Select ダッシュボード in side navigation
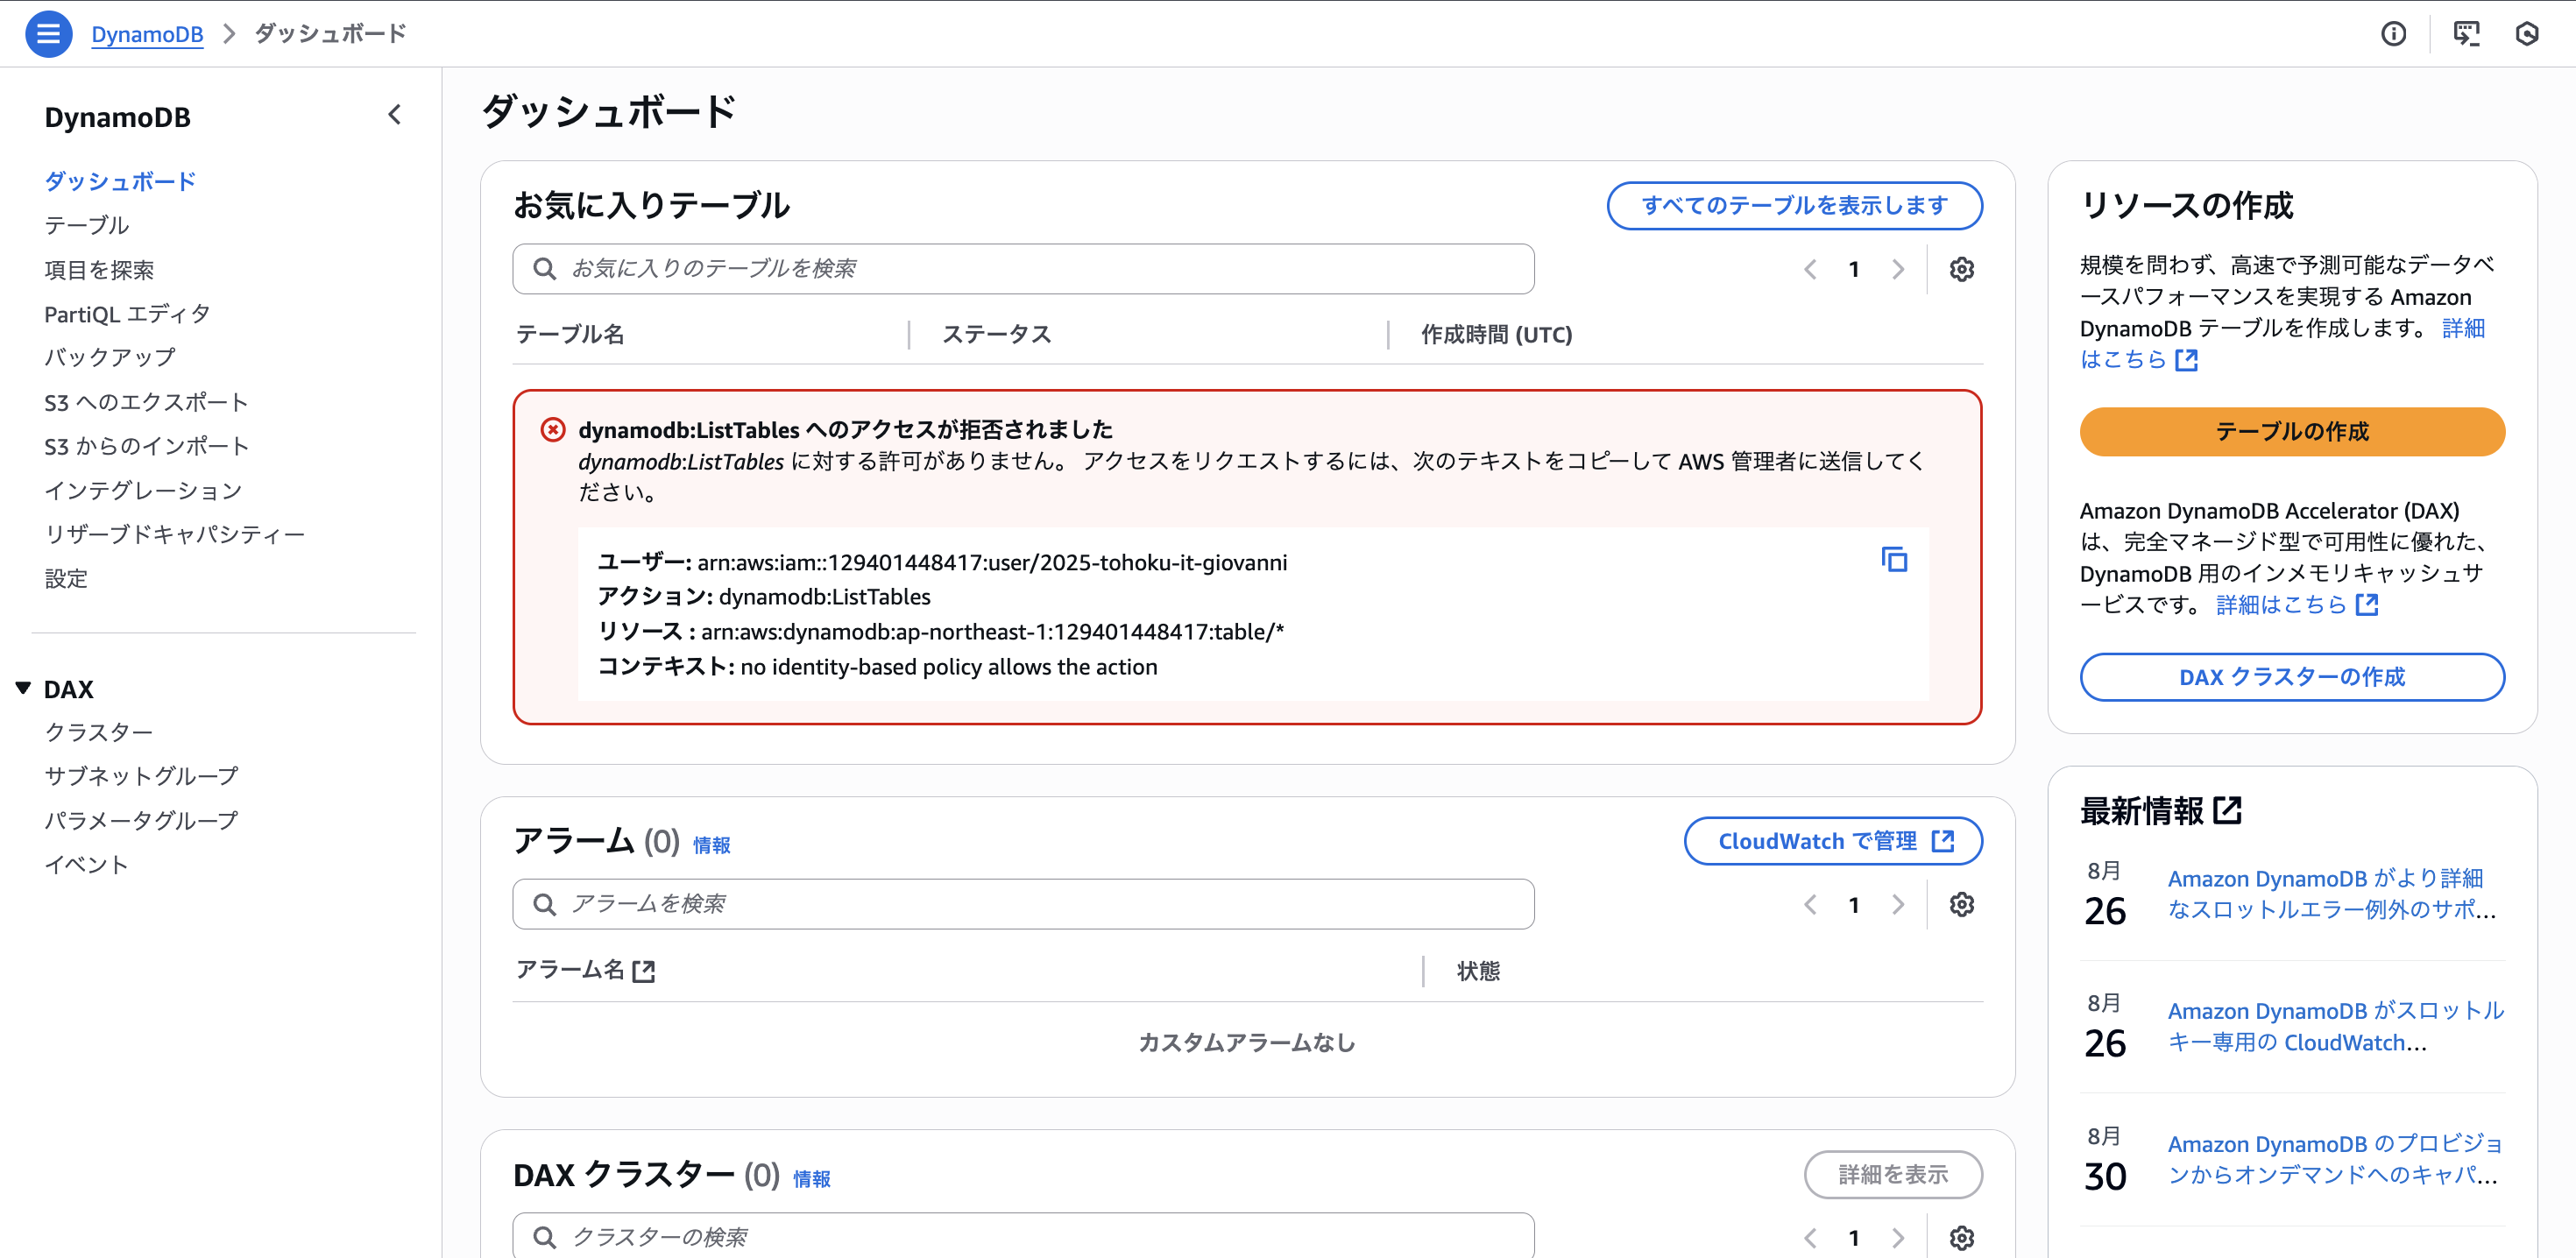Image resolution: width=2576 pixels, height=1258 pixels. click(120, 181)
